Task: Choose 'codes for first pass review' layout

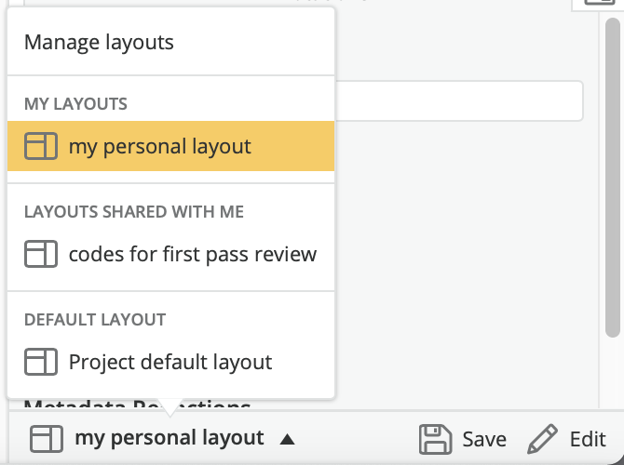Action: tap(170, 254)
